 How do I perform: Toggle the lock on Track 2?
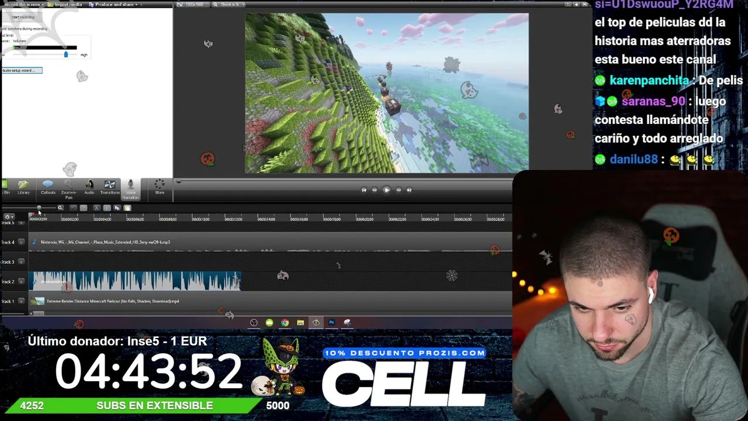[x=22, y=282]
